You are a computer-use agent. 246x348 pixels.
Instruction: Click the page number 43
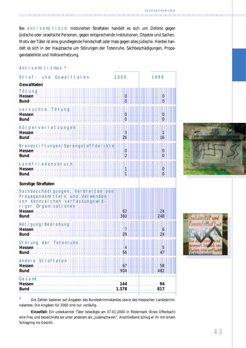218,332
